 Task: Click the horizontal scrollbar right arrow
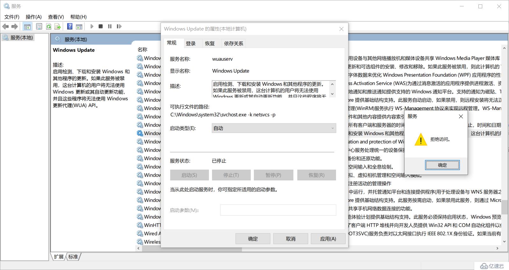tap(498, 248)
